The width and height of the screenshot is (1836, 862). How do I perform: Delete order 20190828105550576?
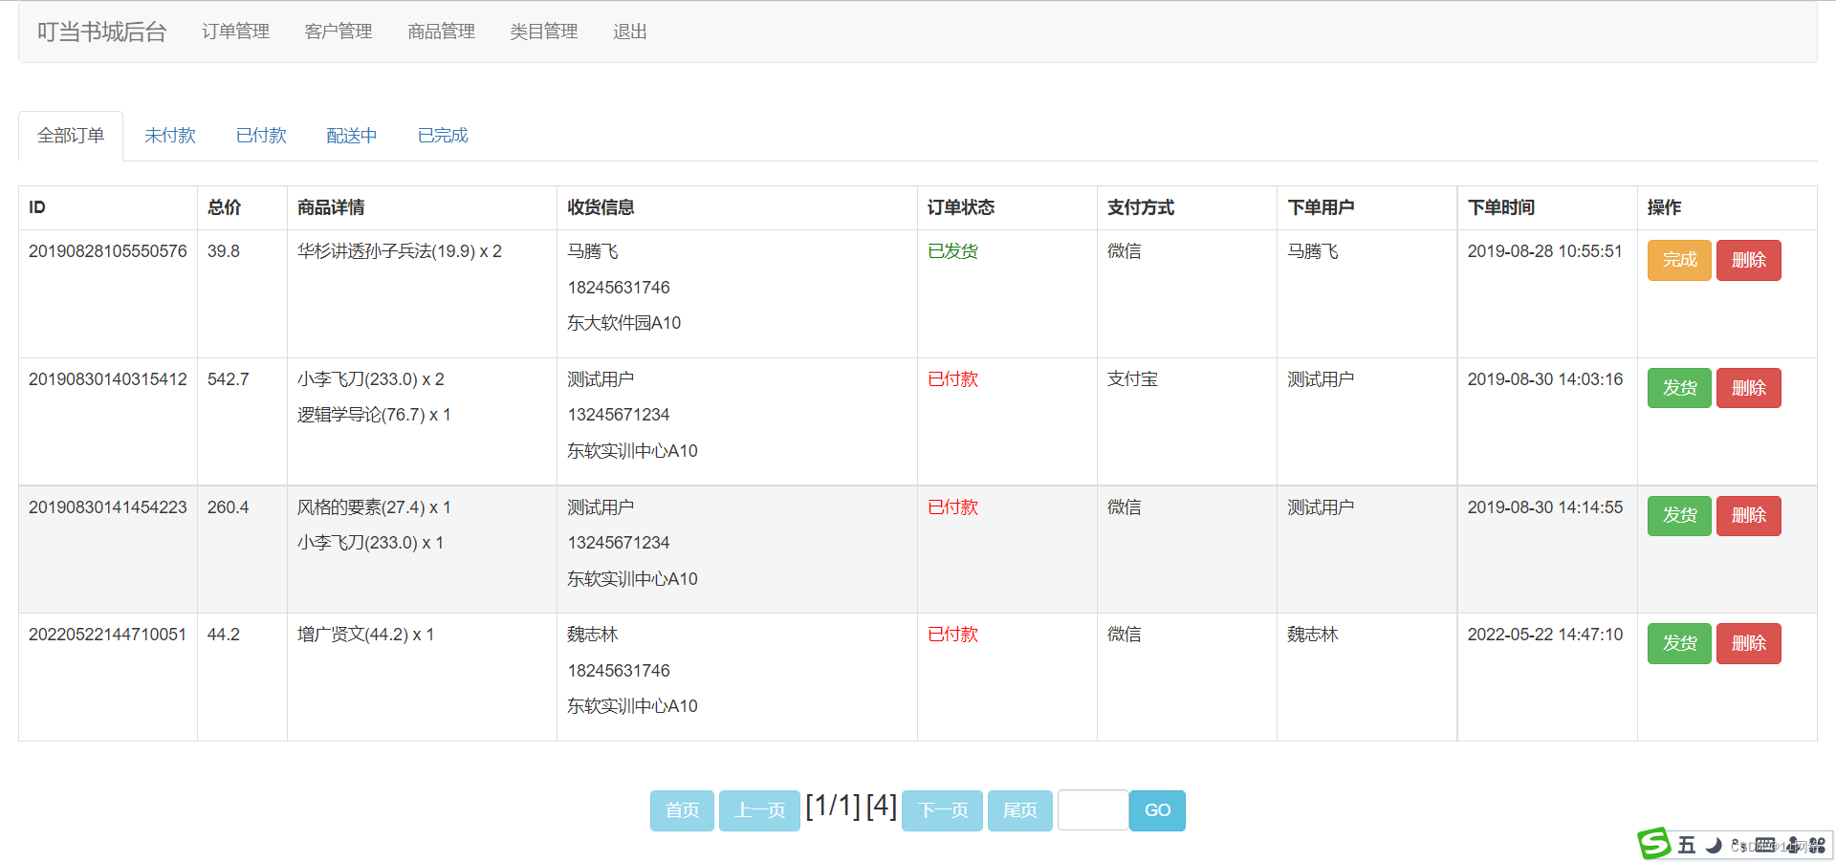pyautogui.click(x=1748, y=260)
